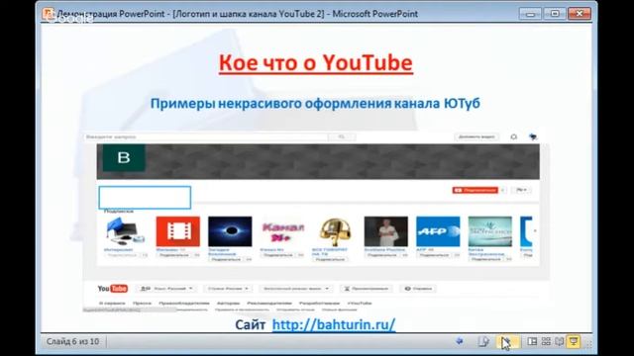Open the pen pointer options icon
This screenshot has width=634, height=356.
point(483,341)
